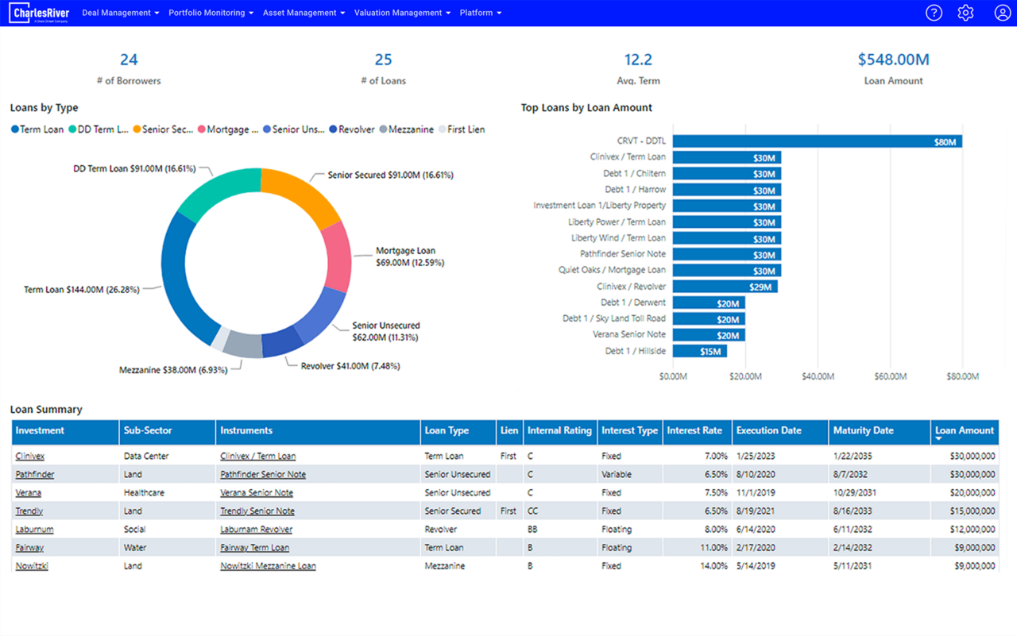Open the Laburnum Revolver instrument link
The image size is (1017, 636).
(x=256, y=530)
